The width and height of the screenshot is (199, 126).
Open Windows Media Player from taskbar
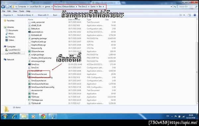click(x=33, y=116)
